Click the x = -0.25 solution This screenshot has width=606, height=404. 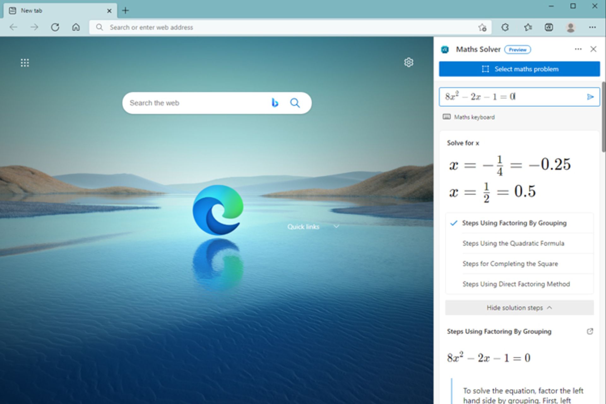(510, 165)
